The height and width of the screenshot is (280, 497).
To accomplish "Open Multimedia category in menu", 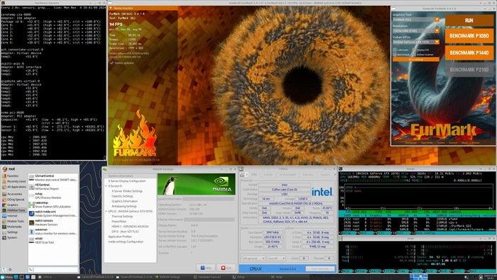I will (x=13, y=227).
